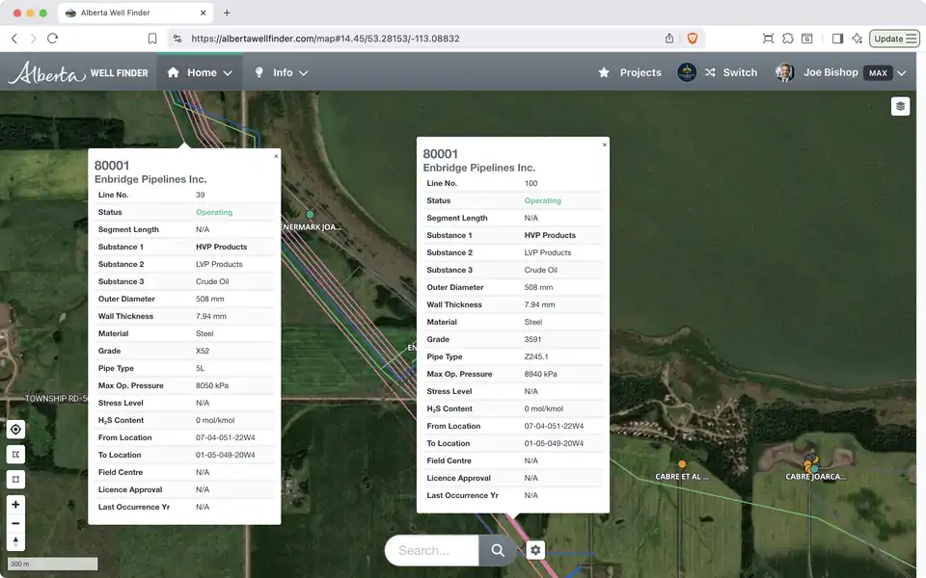
Task: Click the organization badge icon
Action: tap(686, 72)
